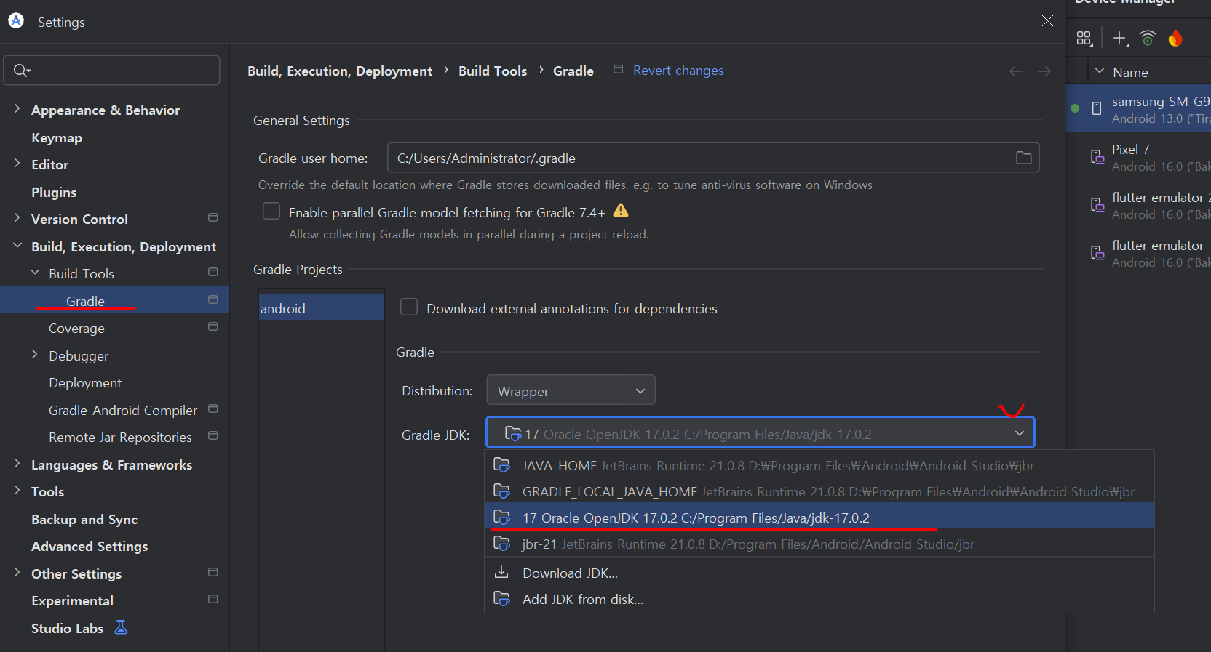Click the project-level icon next to Coverage
The height and width of the screenshot is (652, 1211).
pos(213,326)
